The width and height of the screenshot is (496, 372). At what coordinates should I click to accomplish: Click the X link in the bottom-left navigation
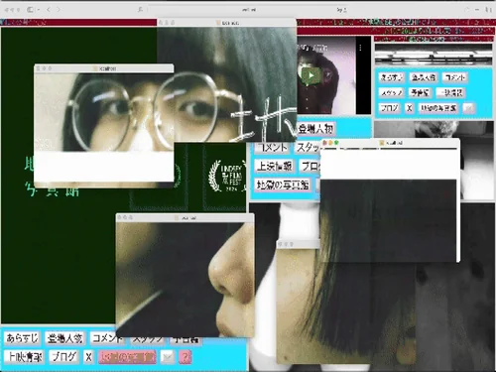88,357
